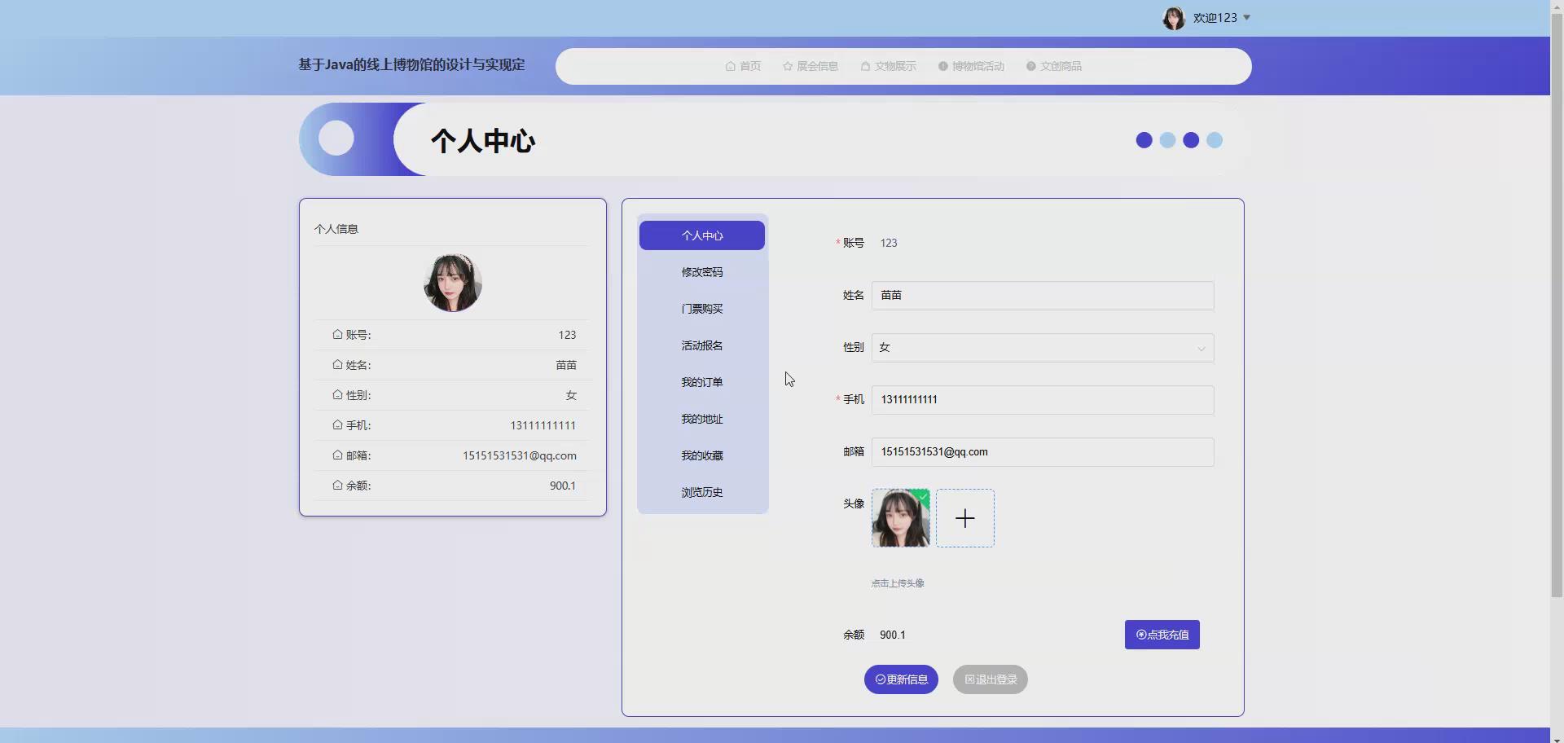1564x743 pixels.
Task: Open the 我的订单 section
Action: [701, 381]
